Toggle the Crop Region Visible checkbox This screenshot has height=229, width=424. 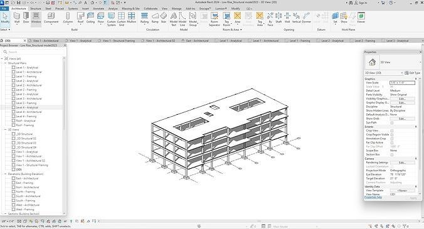coord(392,135)
